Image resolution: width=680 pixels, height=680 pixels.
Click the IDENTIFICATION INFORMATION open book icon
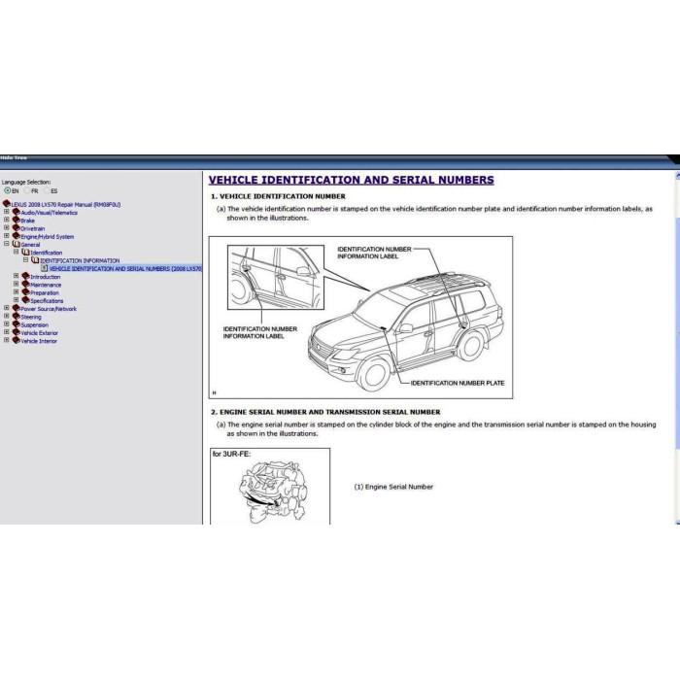[x=35, y=260]
